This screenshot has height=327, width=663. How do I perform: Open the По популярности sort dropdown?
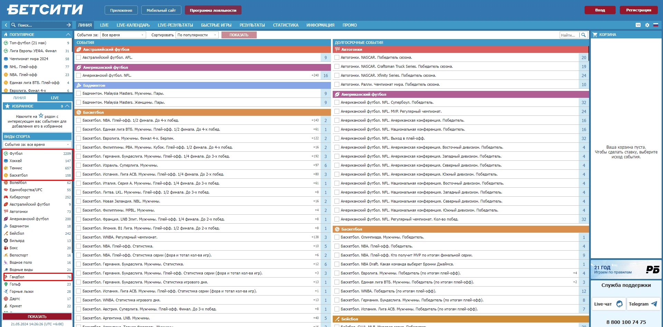(x=197, y=35)
